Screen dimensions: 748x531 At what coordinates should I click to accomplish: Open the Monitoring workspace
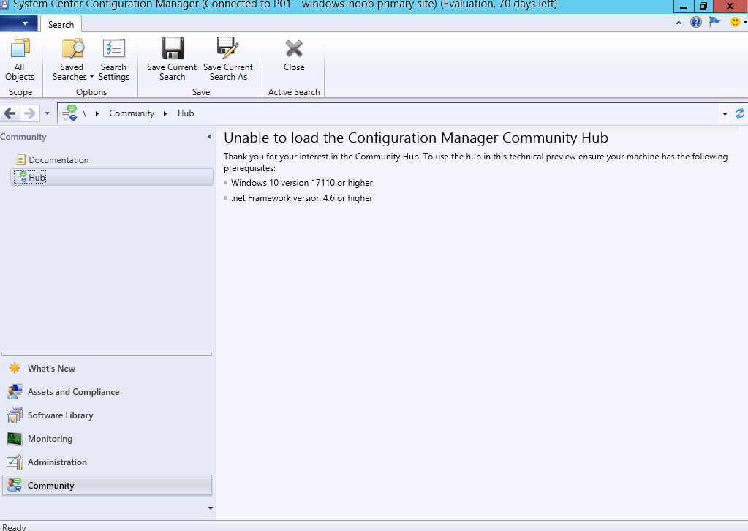[x=107, y=438]
